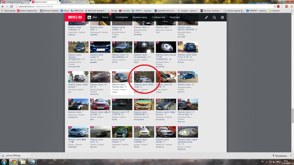
Task: Click the browser back arrow
Action: [x=3, y=6]
